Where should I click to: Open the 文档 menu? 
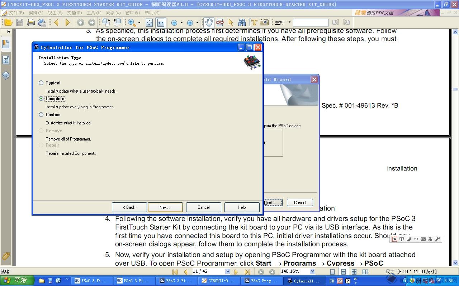74,13
